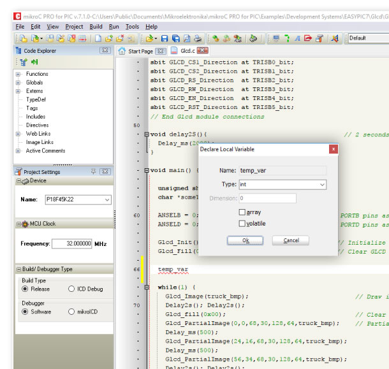This screenshot has width=389, height=369.
Task: Open the Build menu
Action: pos(96,27)
